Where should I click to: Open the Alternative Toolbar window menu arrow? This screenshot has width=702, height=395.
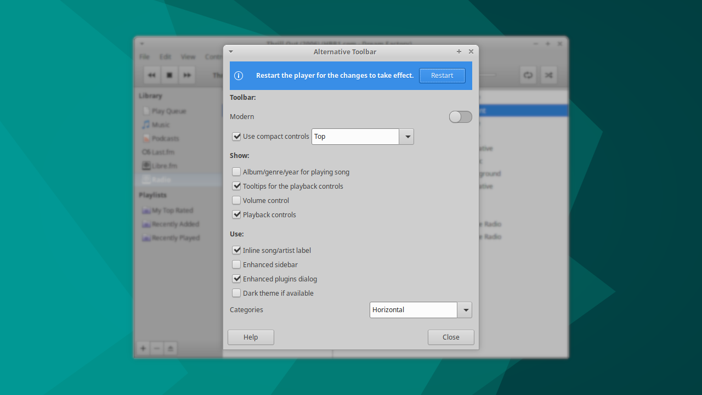230,51
